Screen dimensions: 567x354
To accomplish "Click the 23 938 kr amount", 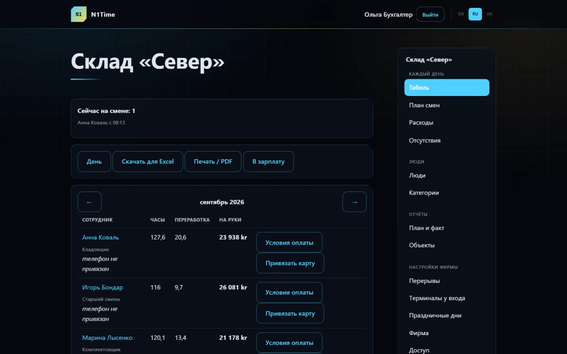I will [233, 238].
